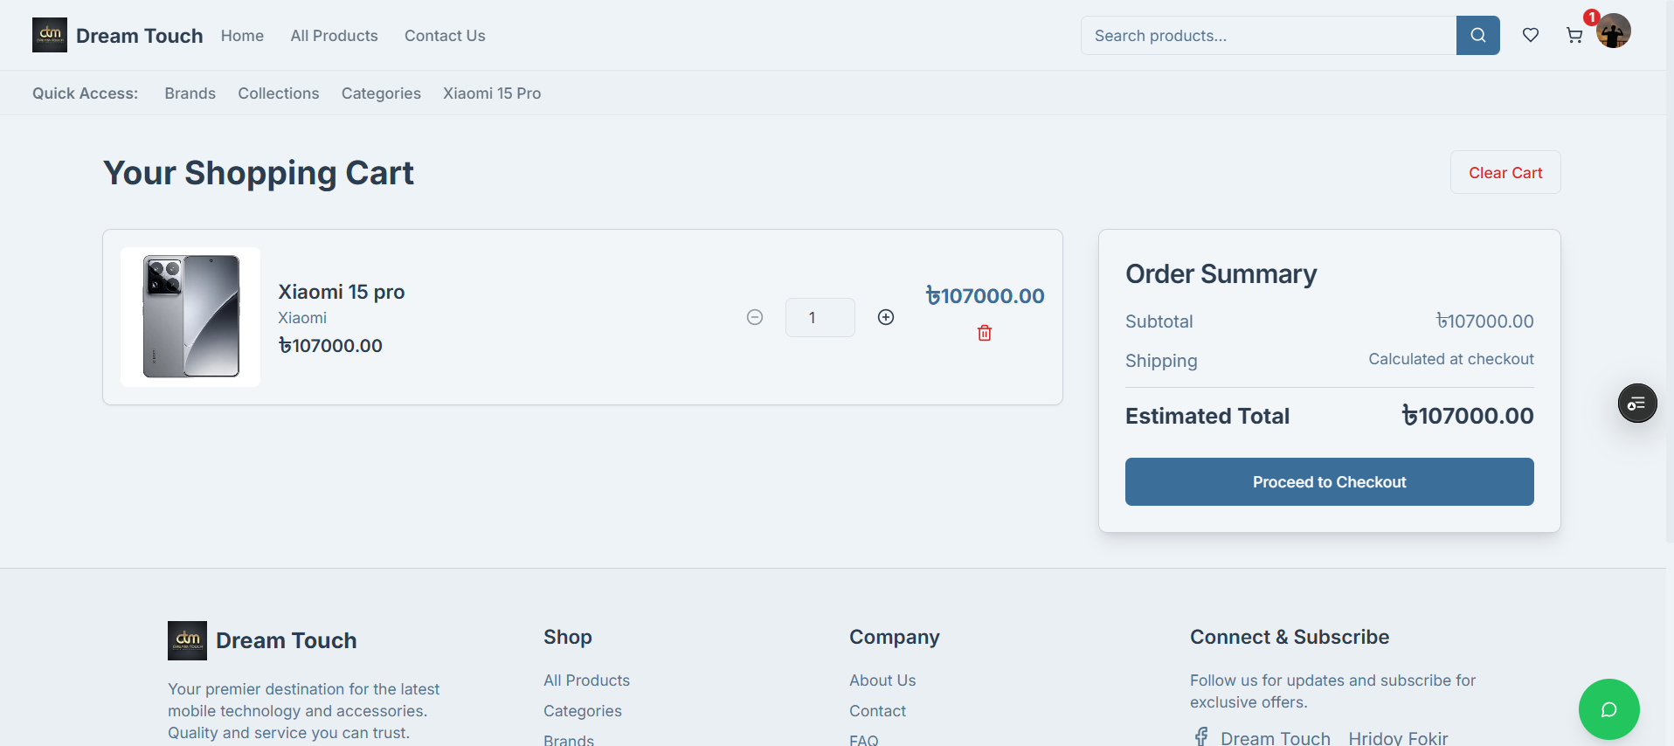Click the footer Dream Touch logo
The width and height of the screenshot is (1674, 746).
point(187,640)
